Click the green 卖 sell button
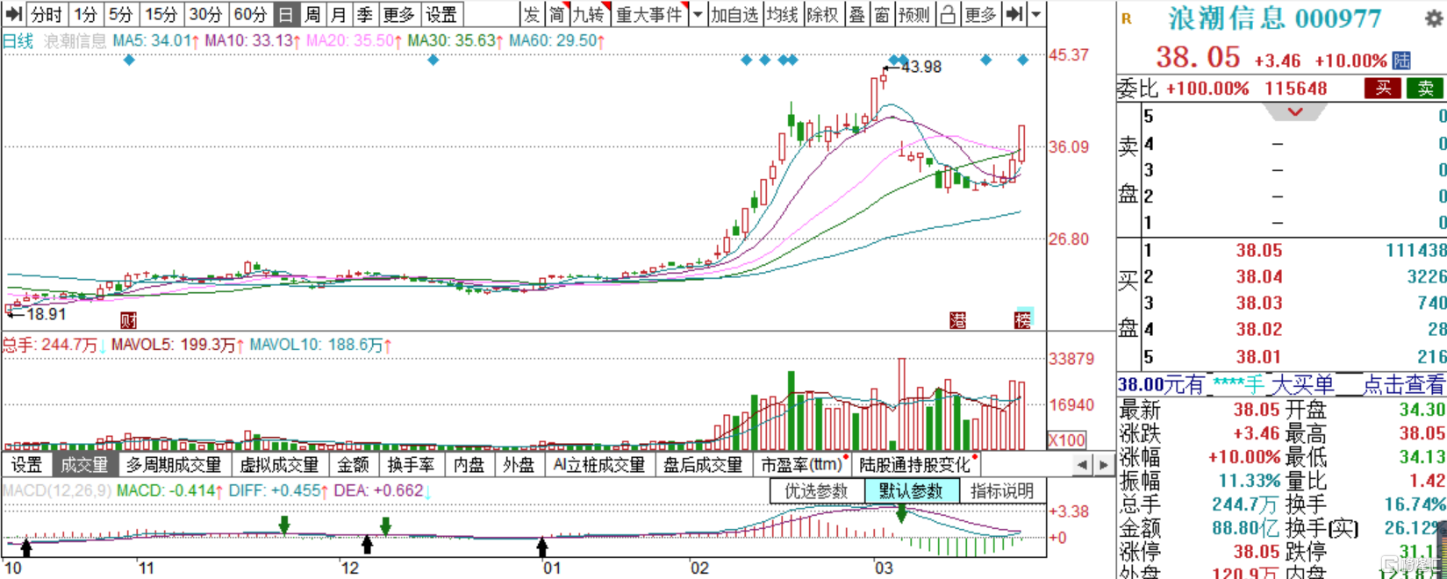This screenshot has width=1447, height=579. coord(1425,88)
